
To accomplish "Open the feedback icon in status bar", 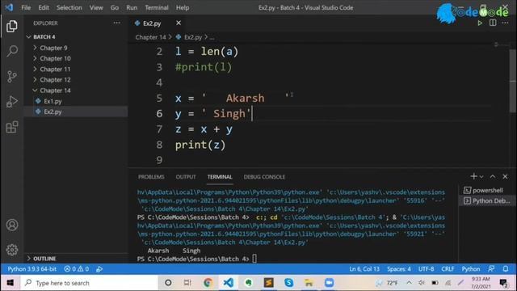I will coord(491,269).
